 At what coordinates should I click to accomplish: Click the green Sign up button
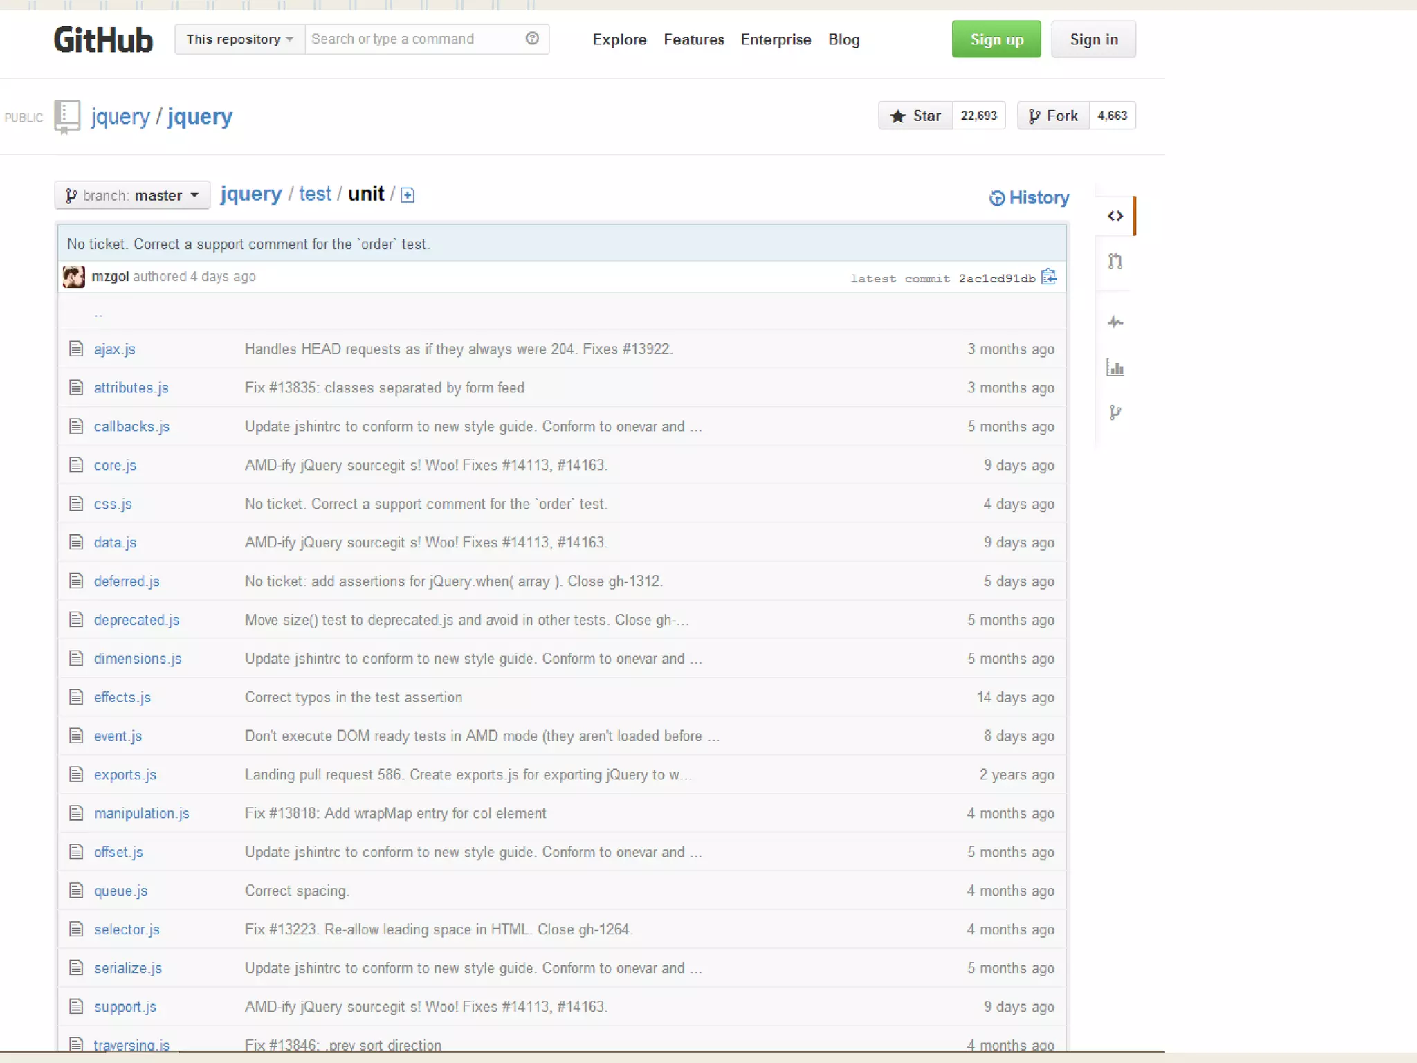pyautogui.click(x=996, y=39)
